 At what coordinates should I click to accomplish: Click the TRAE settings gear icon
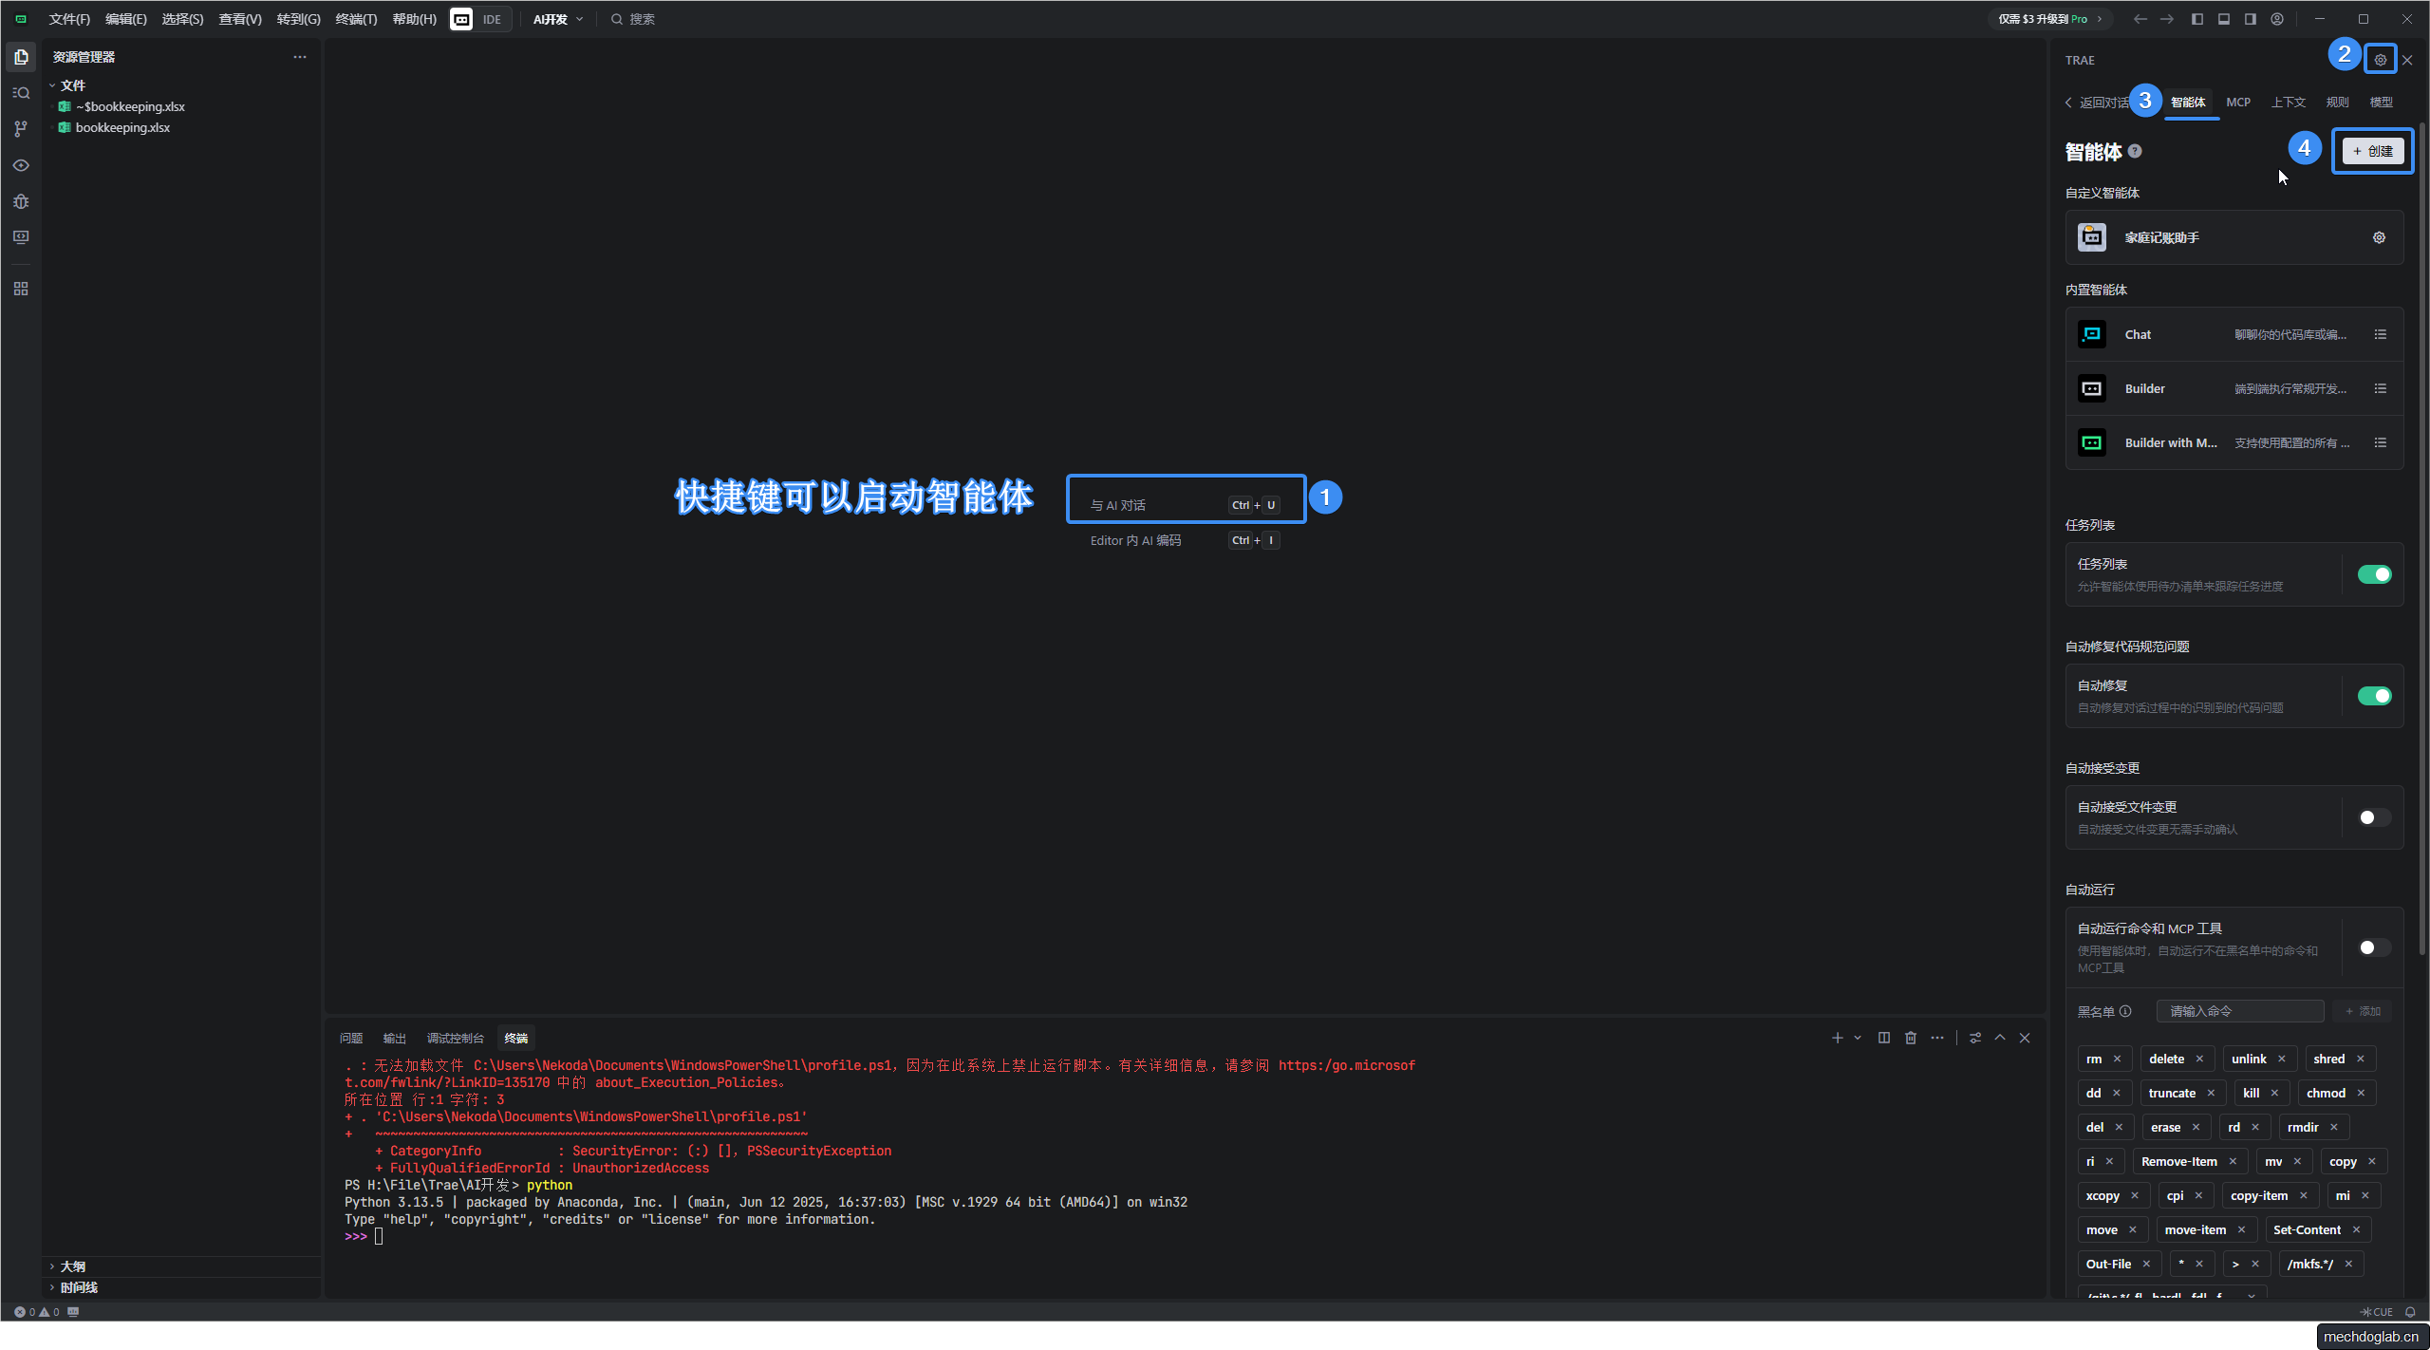pos(2380,60)
